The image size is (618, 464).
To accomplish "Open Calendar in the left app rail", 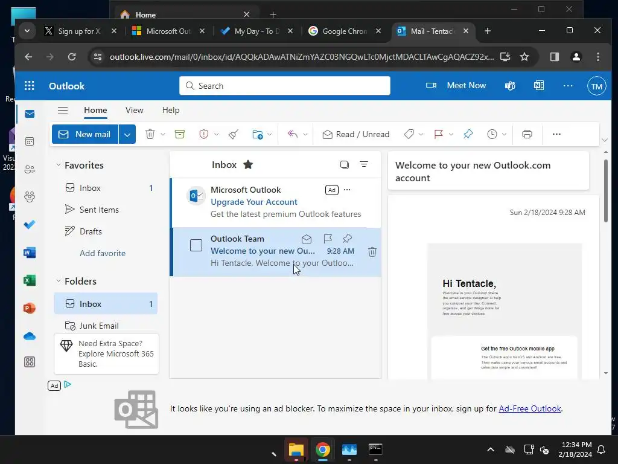I will click(30, 141).
